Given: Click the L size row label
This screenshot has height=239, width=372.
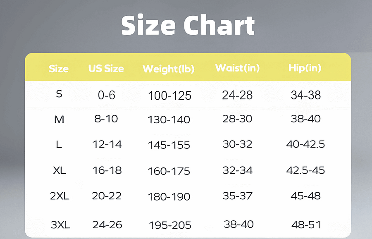Looking at the screenshot, I should click(59, 145).
